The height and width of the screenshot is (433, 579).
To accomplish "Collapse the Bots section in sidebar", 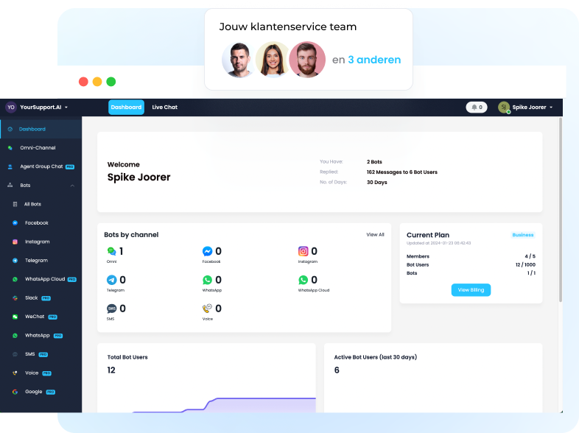I will click(72, 186).
